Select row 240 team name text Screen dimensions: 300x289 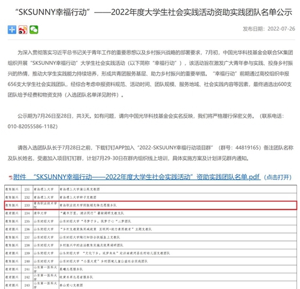[x=104, y=261]
